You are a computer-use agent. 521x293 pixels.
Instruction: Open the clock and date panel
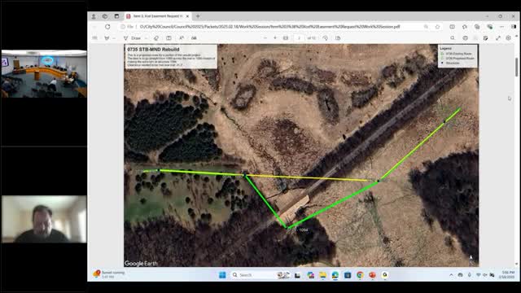coord(506,275)
